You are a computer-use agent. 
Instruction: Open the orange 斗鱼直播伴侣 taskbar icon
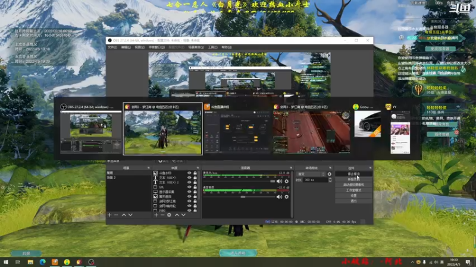[x=55, y=262]
